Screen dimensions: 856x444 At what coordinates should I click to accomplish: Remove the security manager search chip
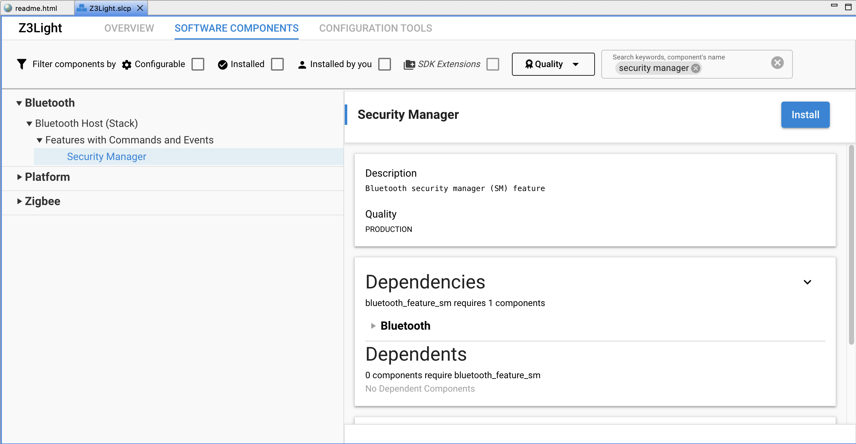(x=696, y=68)
